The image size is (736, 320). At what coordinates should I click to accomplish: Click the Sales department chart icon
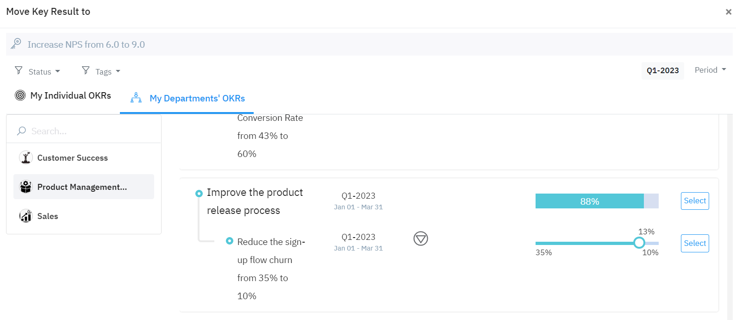pos(26,216)
